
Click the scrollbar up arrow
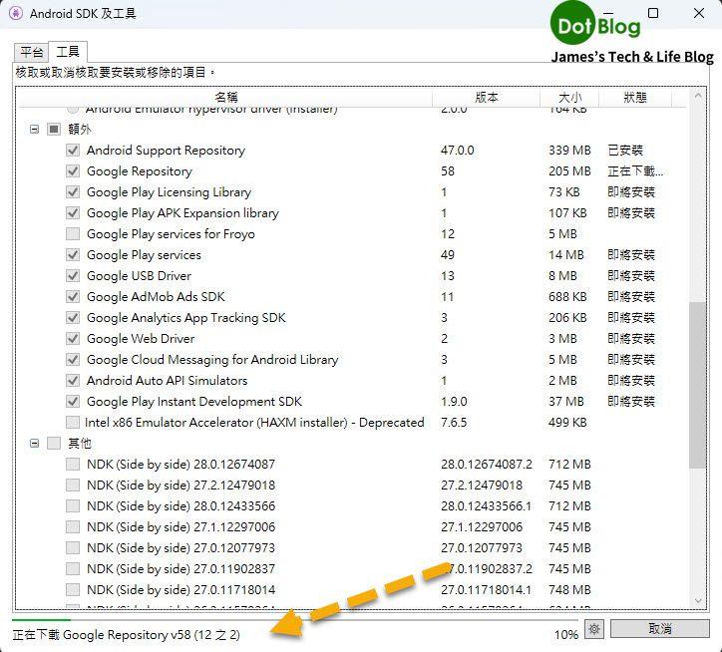[x=698, y=96]
